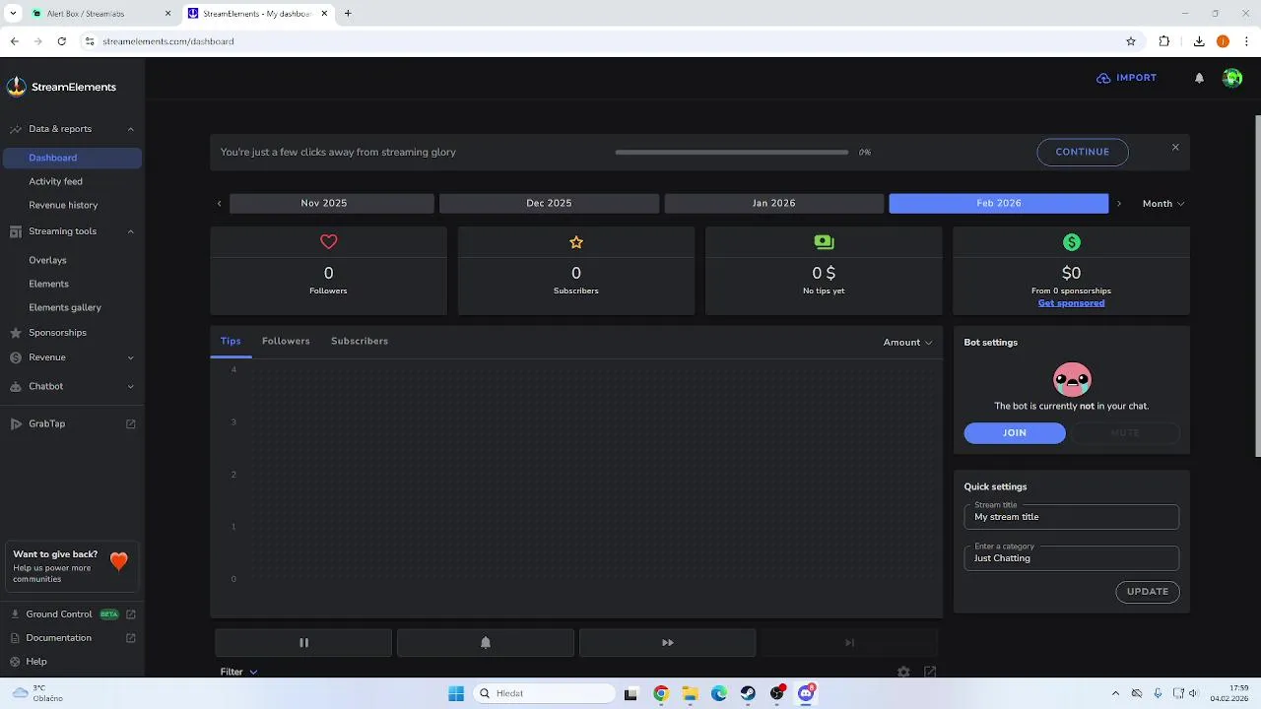This screenshot has width=1261, height=709.
Task: Open Dashboard in sidebar
Action: pos(72,158)
